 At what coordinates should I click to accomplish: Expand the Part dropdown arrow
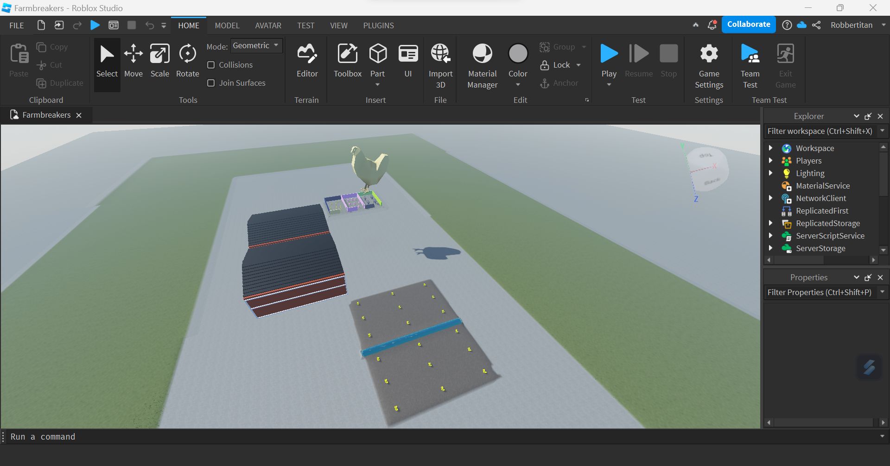[377, 85]
